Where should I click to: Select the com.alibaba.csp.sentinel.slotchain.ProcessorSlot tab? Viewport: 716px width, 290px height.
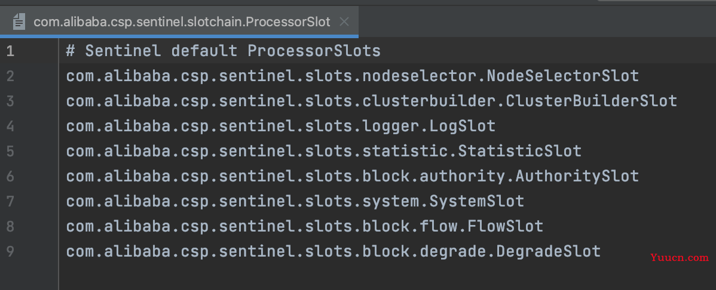click(179, 22)
